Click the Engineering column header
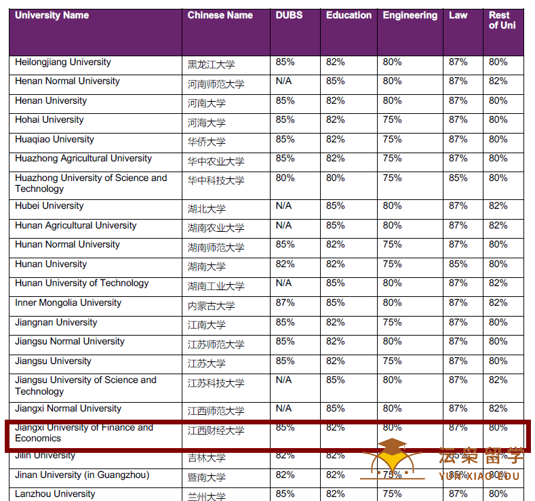This screenshot has width=535, height=501. 410,16
